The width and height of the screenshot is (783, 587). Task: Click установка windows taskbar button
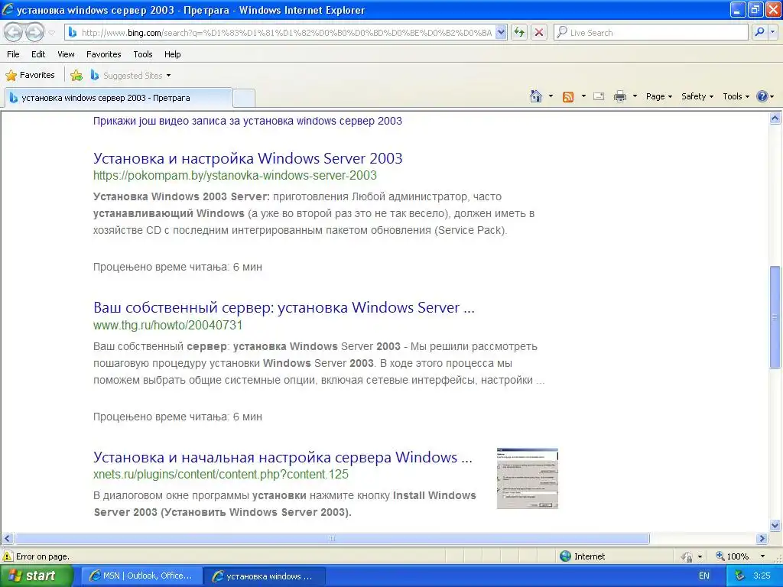265,576
